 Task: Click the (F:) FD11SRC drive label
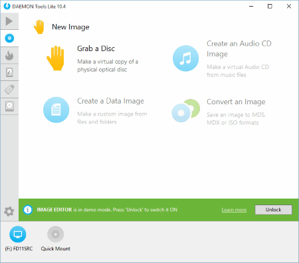[19, 248]
